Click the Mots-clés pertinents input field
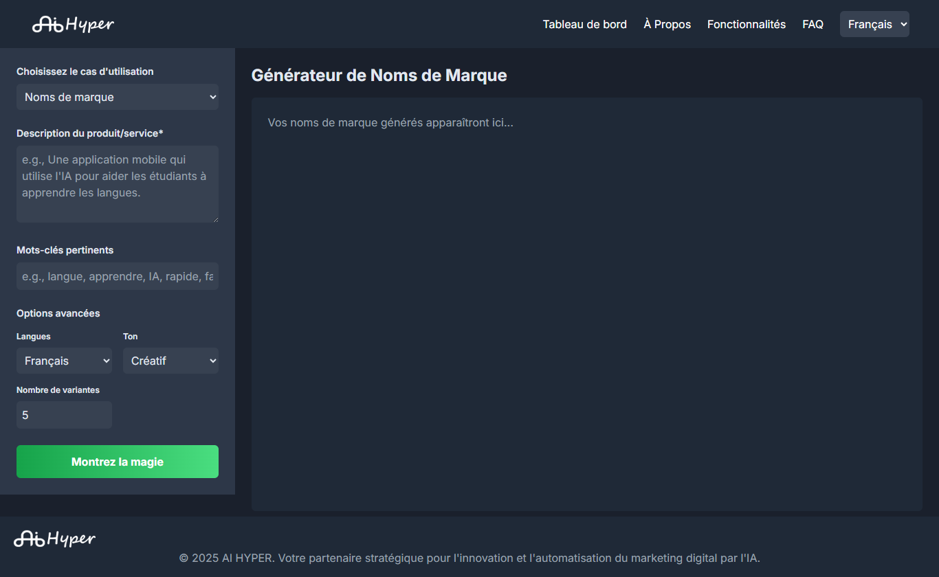Viewport: 939px width, 577px height. [118, 276]
